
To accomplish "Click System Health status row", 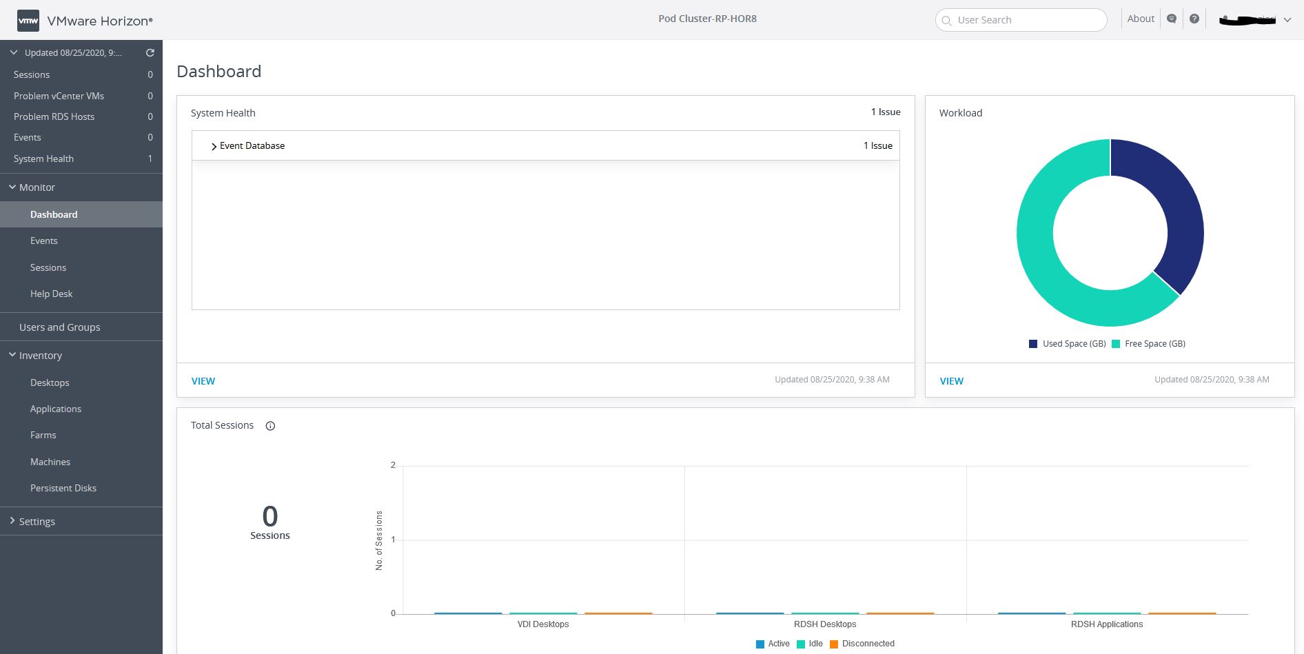I will [x=81, y=159].
